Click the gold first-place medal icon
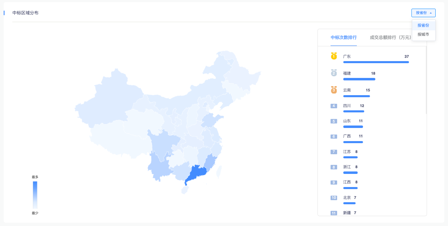This screenshot has width=448, height=226. [334, 56]
